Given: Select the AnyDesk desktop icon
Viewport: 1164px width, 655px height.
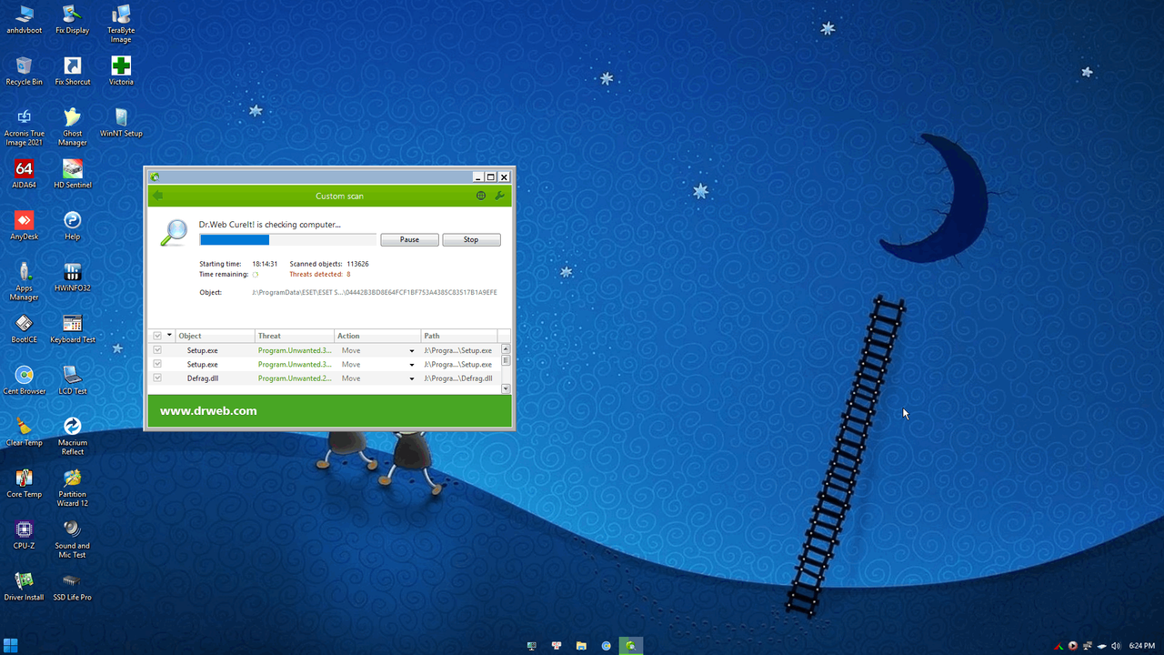Looking at the screenshot, I should point(24,226).
